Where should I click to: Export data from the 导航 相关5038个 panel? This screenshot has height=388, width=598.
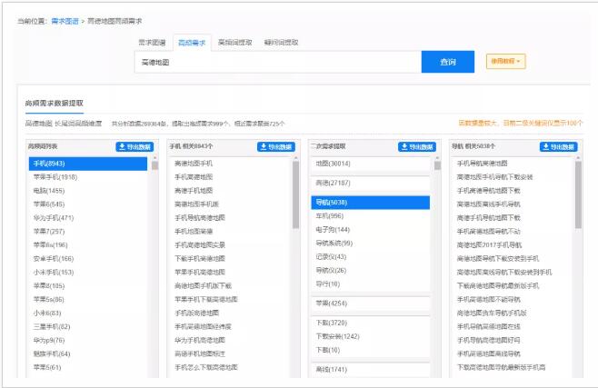[558, 146]
